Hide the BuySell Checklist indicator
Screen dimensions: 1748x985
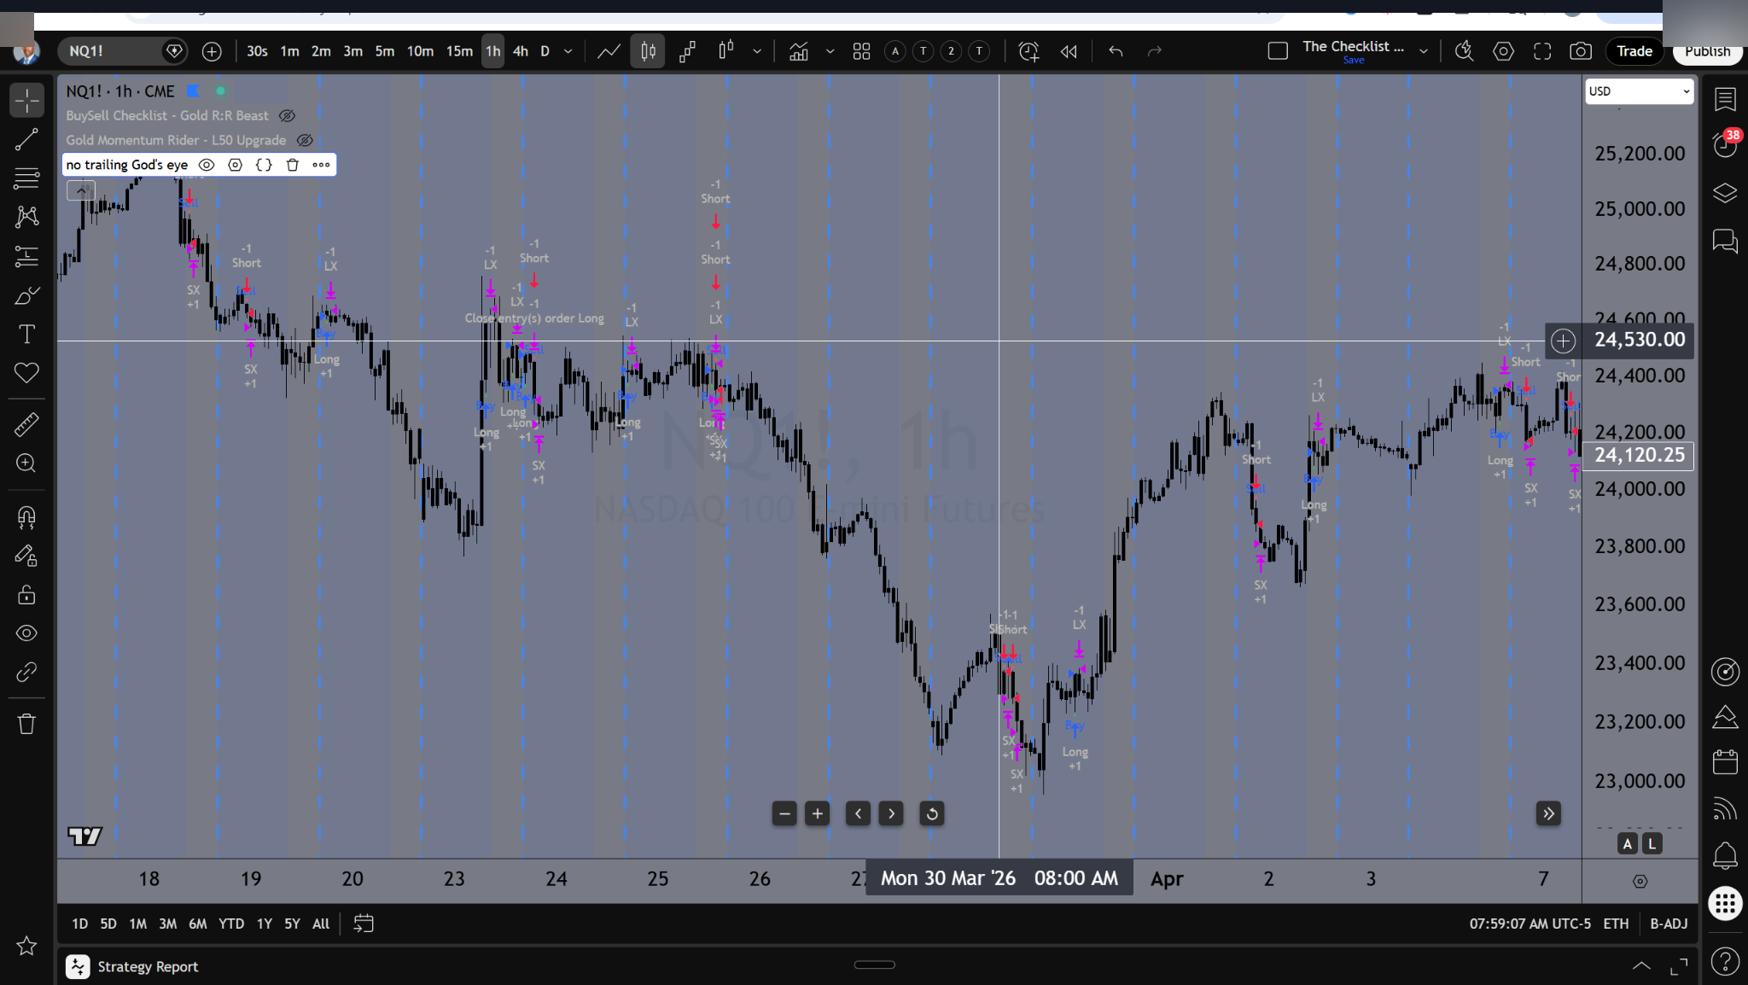point(285,115)
